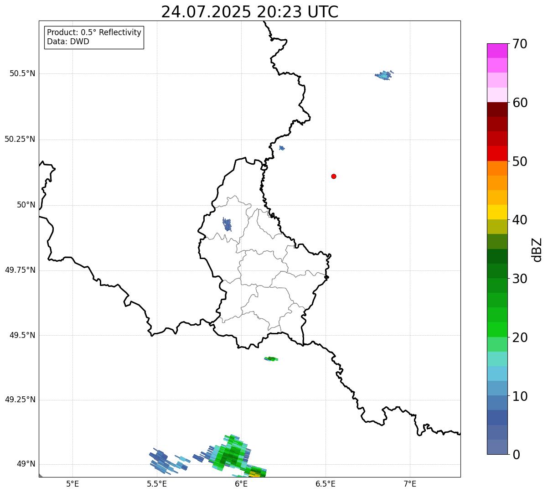This screenshot has width=548, height=493.
Task: Click the blue echo inside northwest Luxembourg
Action: pos(227,224)
